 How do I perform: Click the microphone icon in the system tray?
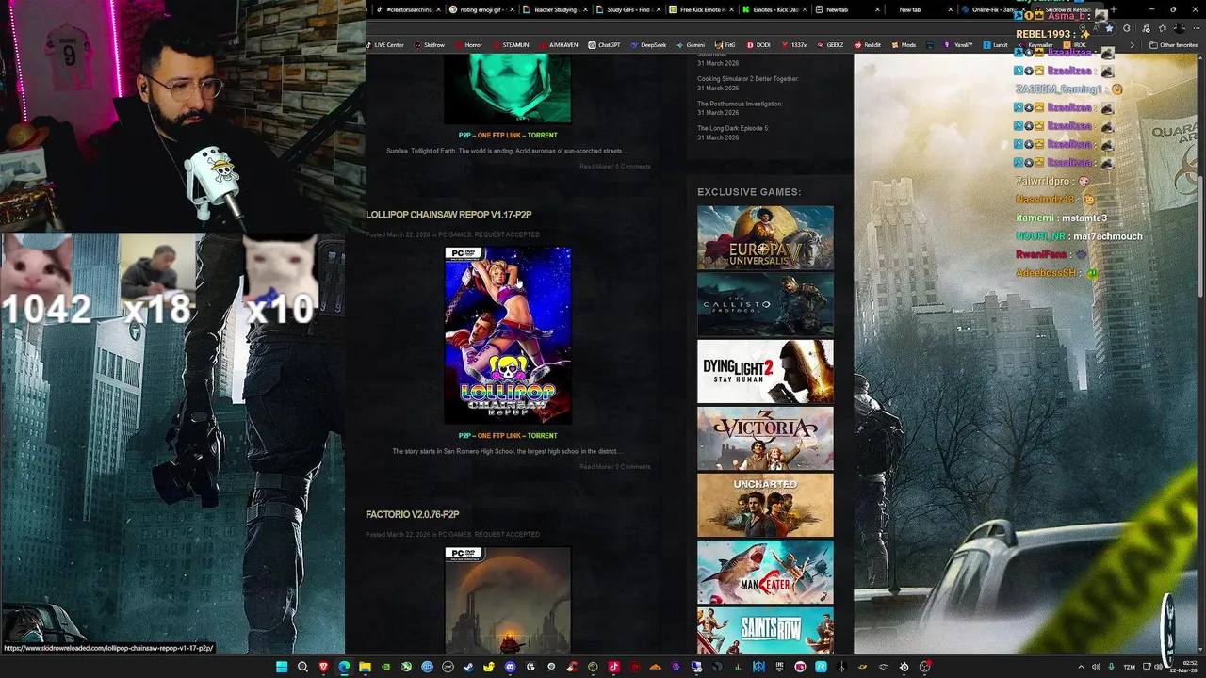[1112, 667]
